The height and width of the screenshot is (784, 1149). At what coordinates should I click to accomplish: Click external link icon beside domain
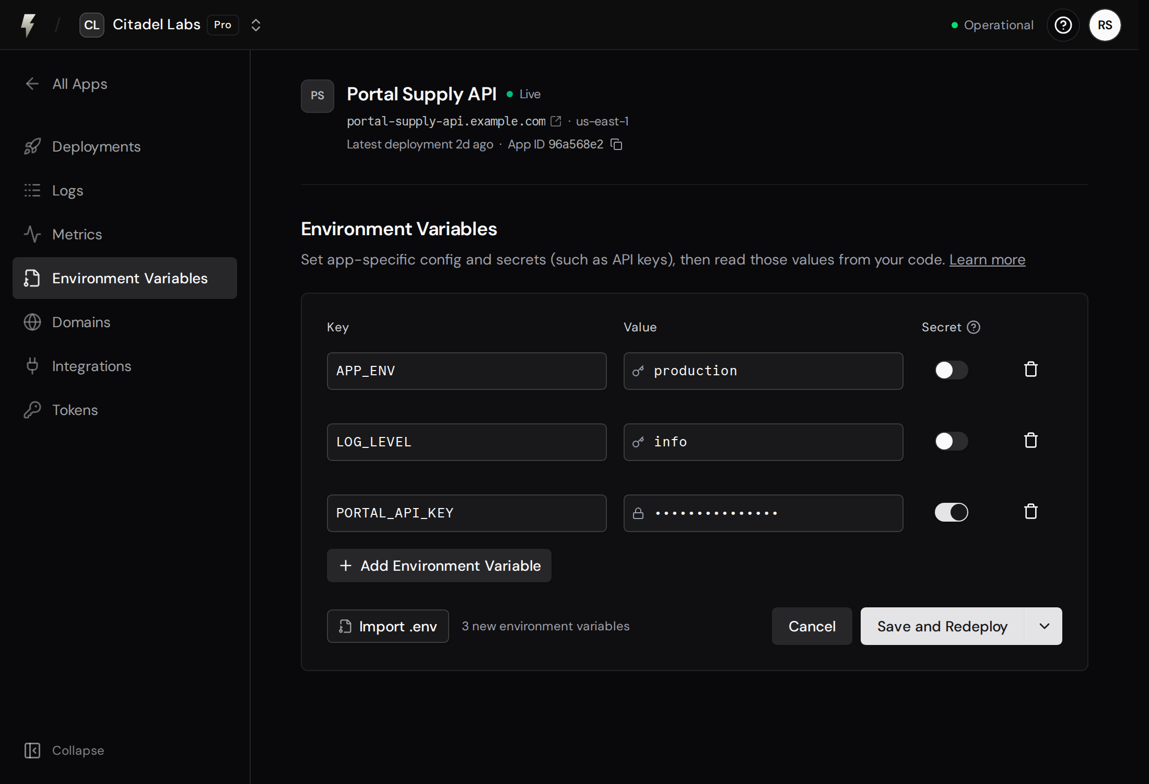(x=556, y=121)
